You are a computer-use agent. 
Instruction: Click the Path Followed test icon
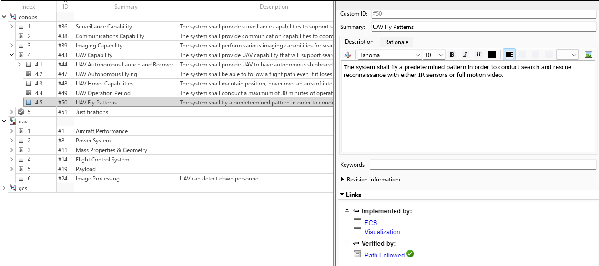click(358, 254)
